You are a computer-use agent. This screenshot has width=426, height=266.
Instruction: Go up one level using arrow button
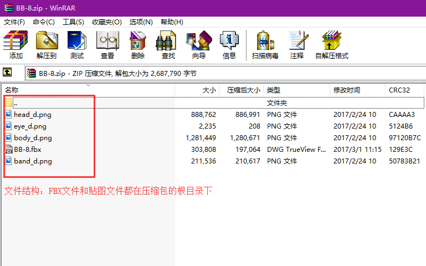[x=7, y=73]
